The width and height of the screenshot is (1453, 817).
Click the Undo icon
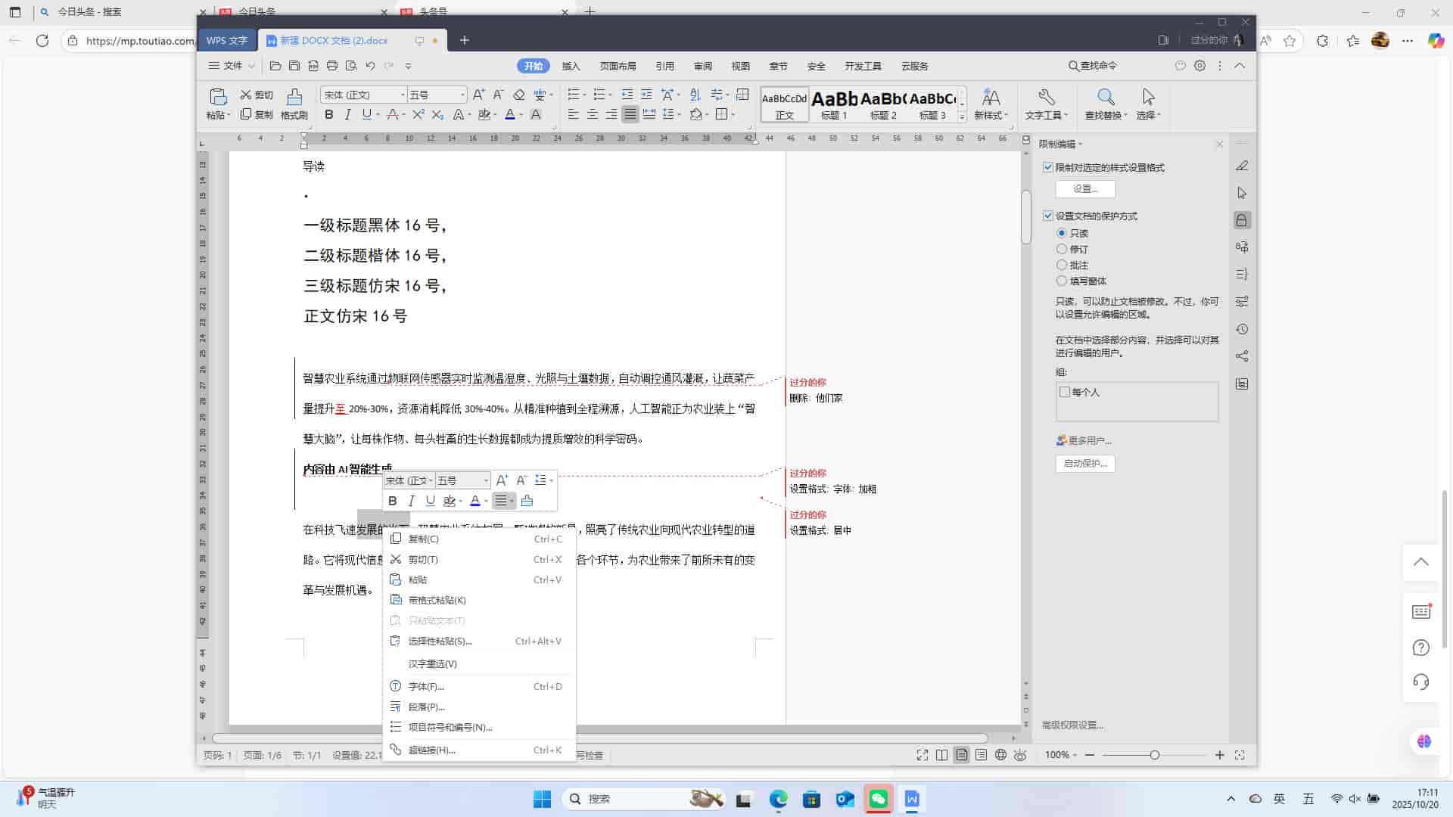click(x=370, y=66)
